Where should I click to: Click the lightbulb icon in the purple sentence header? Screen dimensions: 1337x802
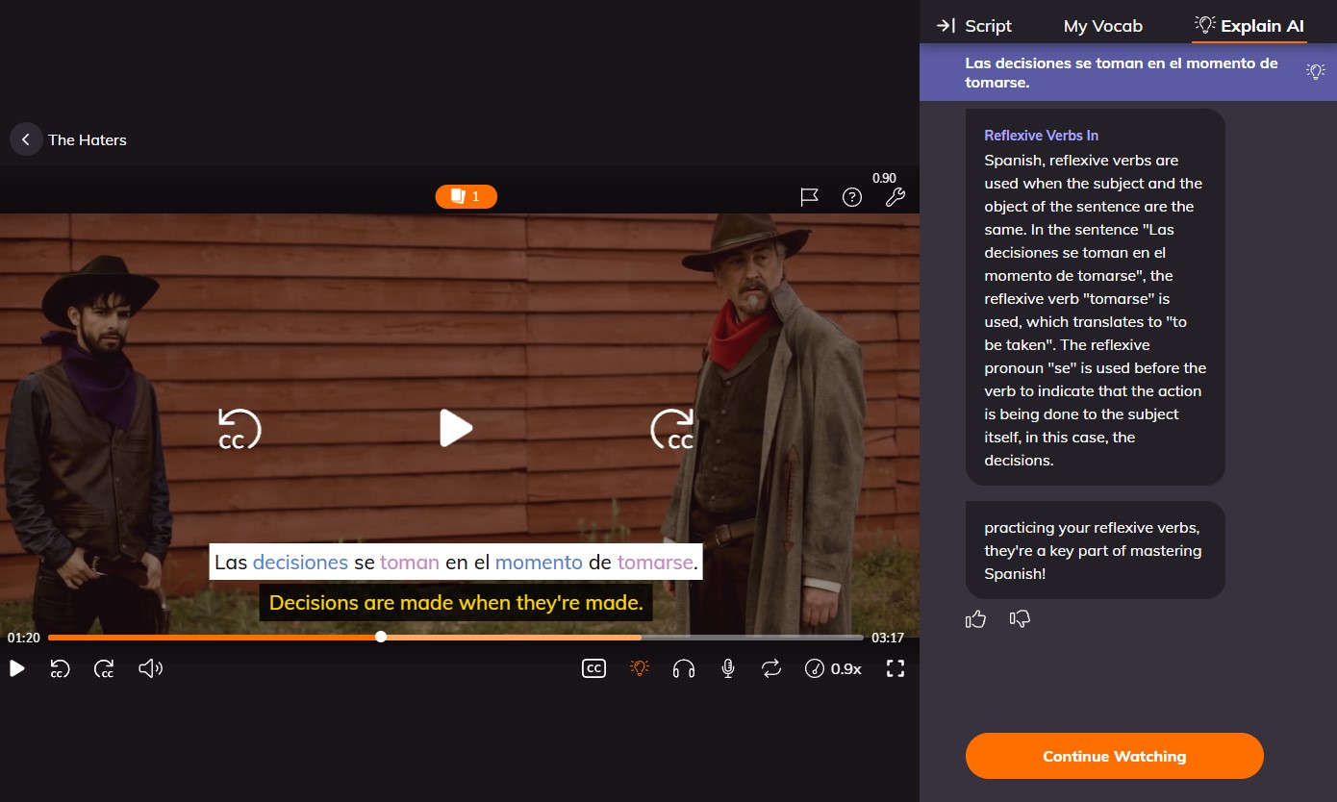click(x=1315, y=71)
